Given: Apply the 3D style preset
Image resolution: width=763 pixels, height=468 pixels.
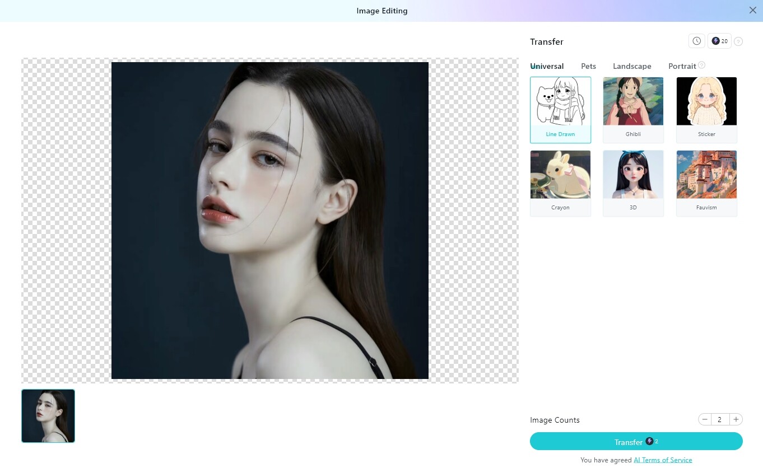Looking at the screenshot, I should [633, 182].
